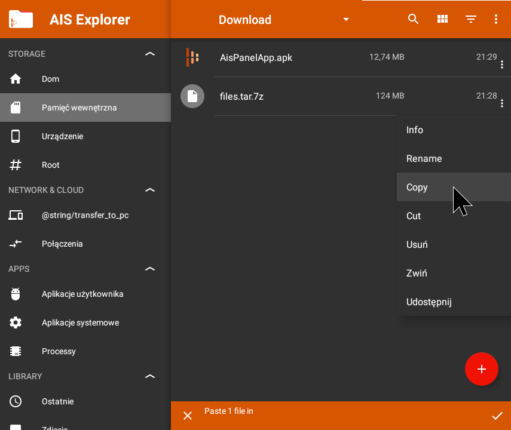Collapse the STORAGE section
511x430 pixels.
pyautogui.click(x=150, y=53)
